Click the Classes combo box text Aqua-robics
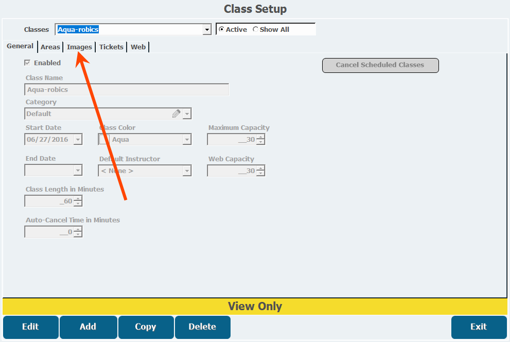Image resolution: width=510 pixels, height=342 pixels. pyautogui.click(x=78, y=30)
